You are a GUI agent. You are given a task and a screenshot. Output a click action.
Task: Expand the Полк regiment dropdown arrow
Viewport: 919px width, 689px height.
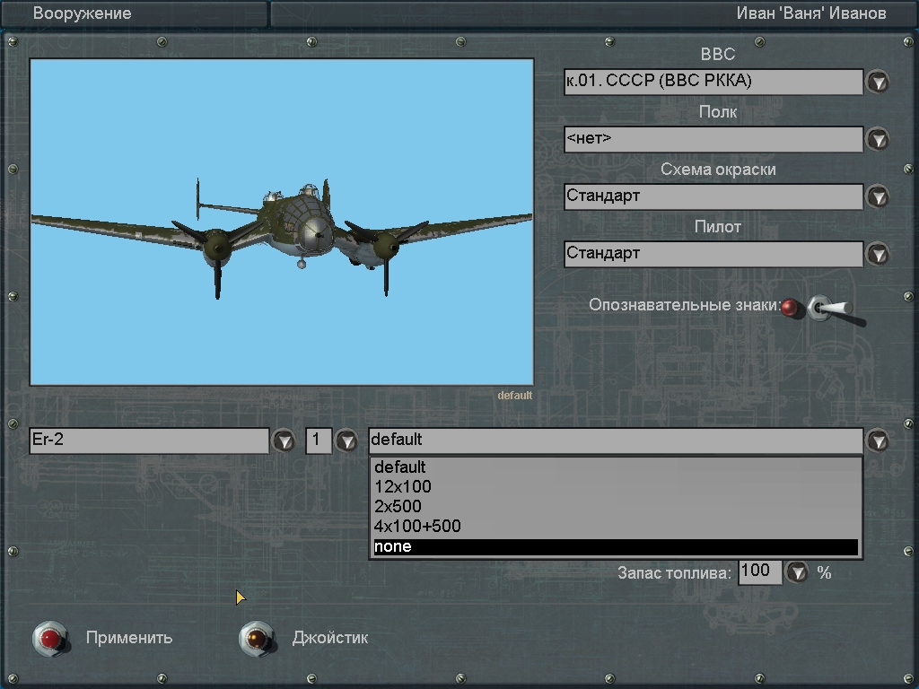[877, 139]
